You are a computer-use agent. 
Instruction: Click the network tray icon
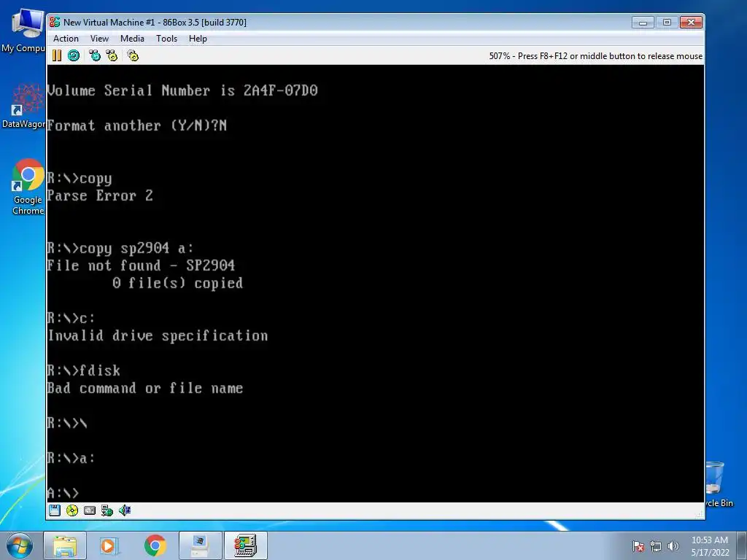tap(656, 546)
